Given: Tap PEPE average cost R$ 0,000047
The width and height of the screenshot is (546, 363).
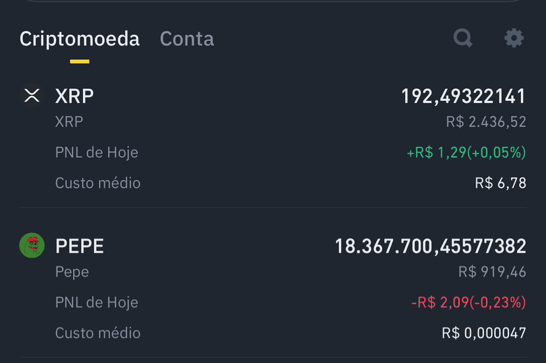Looking at the screenshot, I should click(483, 333).
